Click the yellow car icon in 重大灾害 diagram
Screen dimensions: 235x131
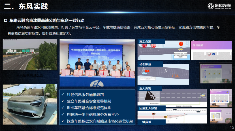203,96
